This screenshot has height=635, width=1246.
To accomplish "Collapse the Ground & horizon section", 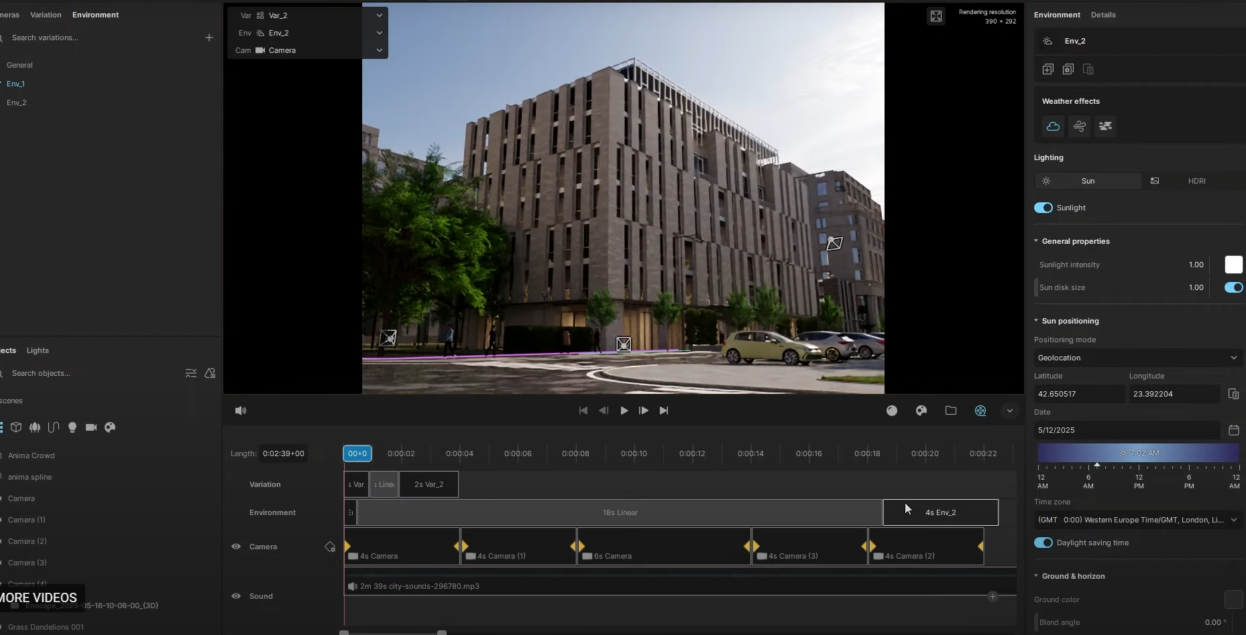I will point(1036,576).
